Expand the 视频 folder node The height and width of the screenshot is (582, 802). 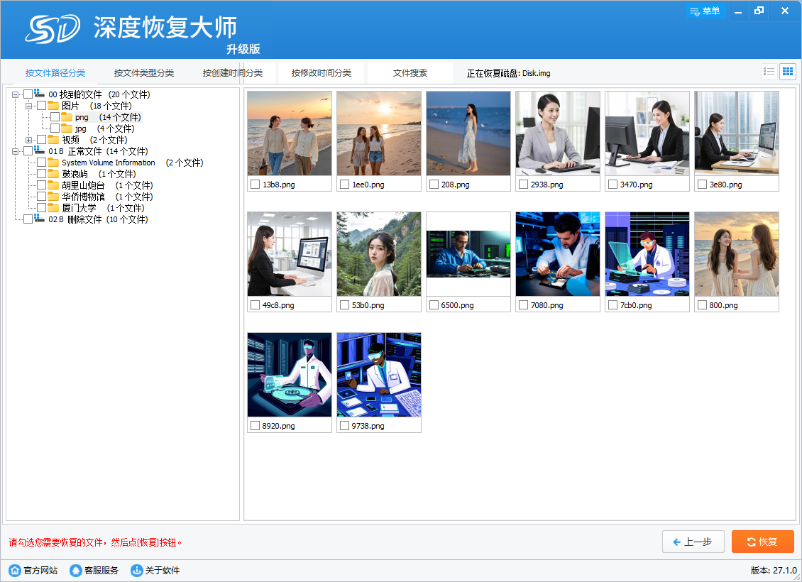[x=29, y=140]
